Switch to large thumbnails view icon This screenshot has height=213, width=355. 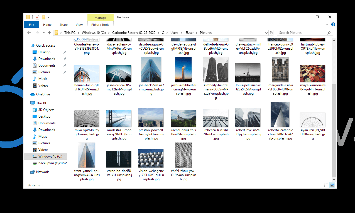click(x=332, y=185)
